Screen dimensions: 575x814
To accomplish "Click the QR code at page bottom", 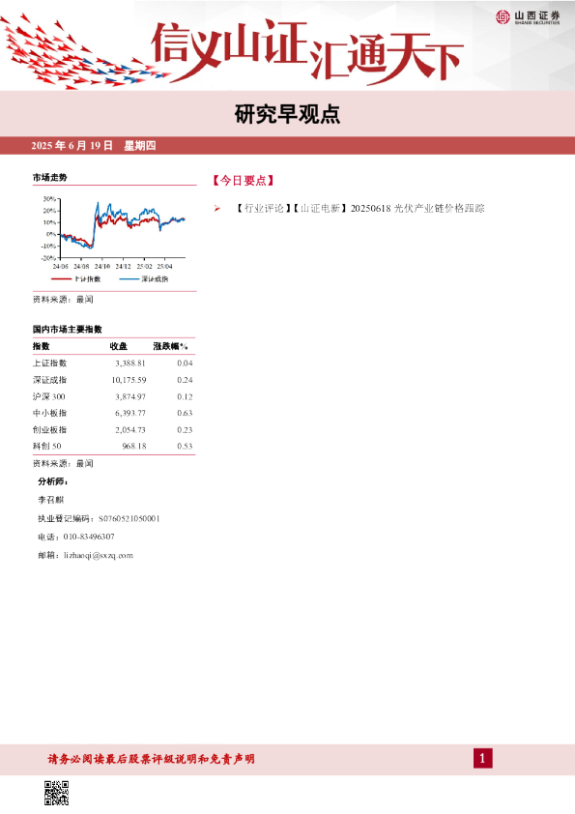I will coord(56,793).
